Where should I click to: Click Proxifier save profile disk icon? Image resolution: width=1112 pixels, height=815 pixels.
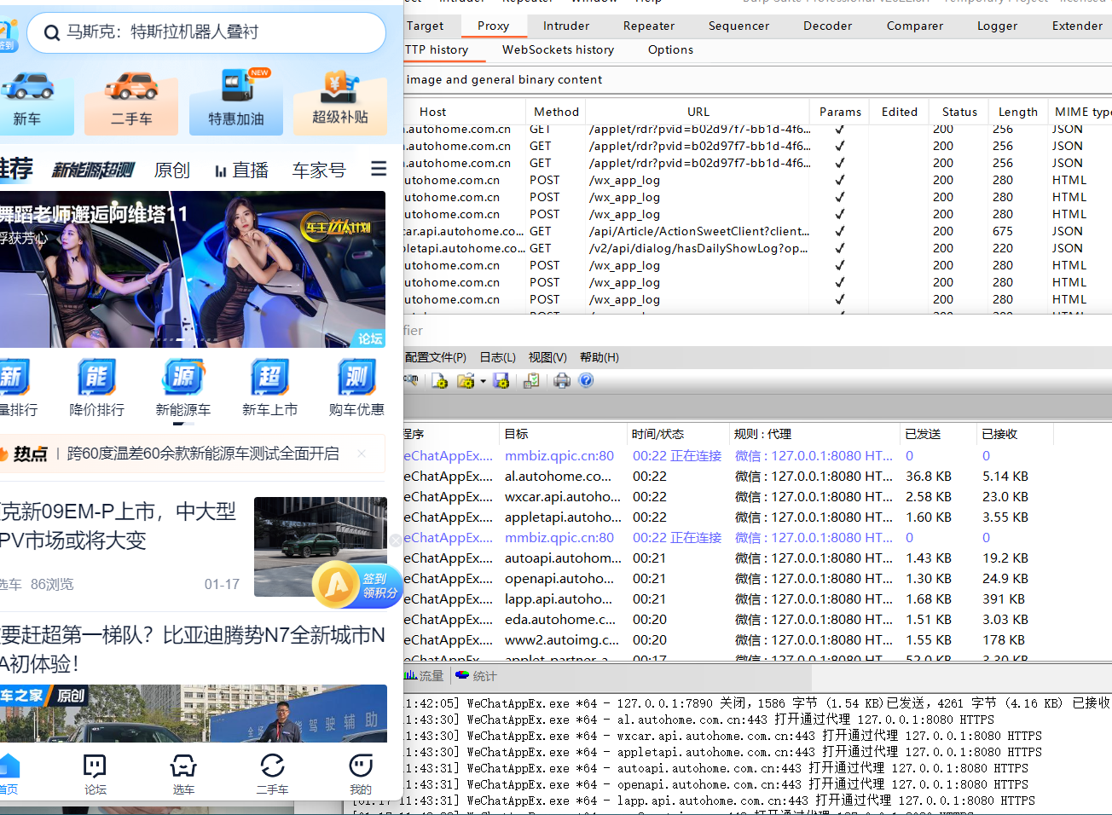(x=501, y=380)
